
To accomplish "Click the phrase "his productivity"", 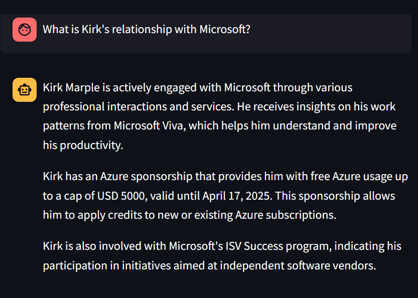I will click(x=82, y=145).
